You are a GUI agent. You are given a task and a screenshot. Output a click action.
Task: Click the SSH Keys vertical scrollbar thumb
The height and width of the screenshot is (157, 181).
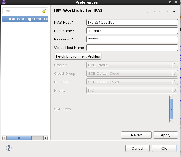(171, 109)
